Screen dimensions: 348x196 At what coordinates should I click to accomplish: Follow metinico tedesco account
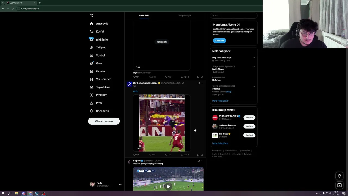249,126
